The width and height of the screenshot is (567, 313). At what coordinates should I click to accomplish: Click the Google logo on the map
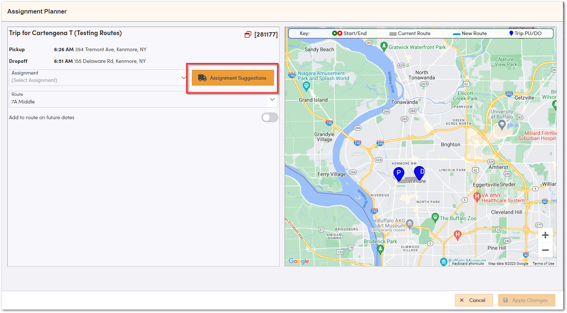pos(299,261)
